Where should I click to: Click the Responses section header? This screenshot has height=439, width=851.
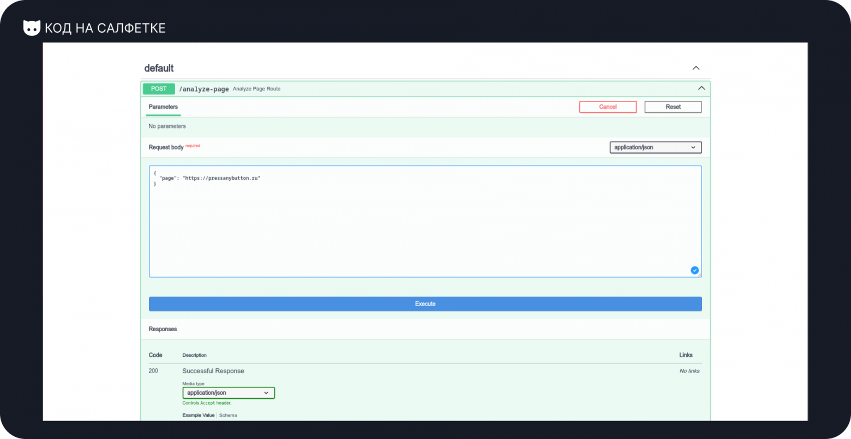coord(163,329)
